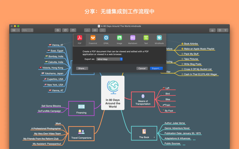Expand ellipsis next to Adaptations & Influences
This screenshot has width=239, height=149.
(194, 140)
